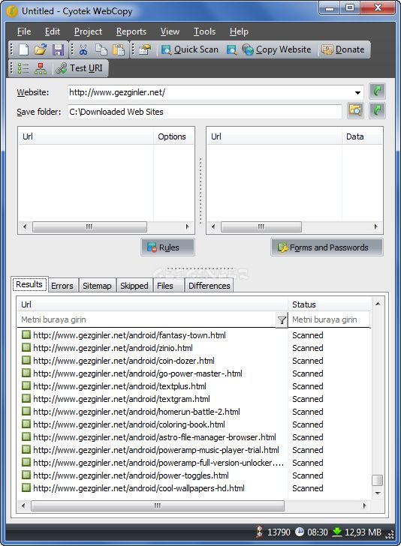This screenshot has width=401, height=546.
Task: Click the Open project folder icon
Action: pos(41,49)
